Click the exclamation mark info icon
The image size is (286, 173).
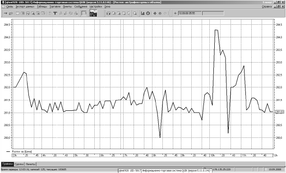pos(50,14)
